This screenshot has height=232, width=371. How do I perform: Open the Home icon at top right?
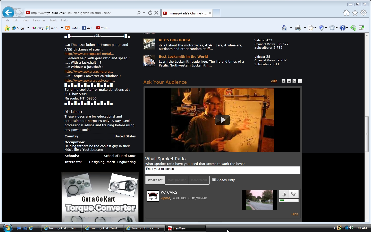coord(347,13)
